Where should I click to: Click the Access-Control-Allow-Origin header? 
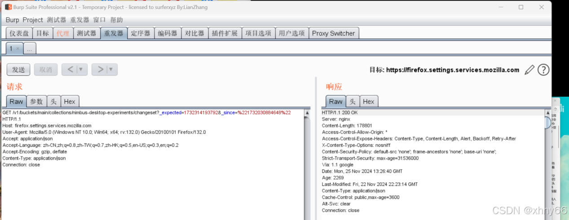(354, 132)
